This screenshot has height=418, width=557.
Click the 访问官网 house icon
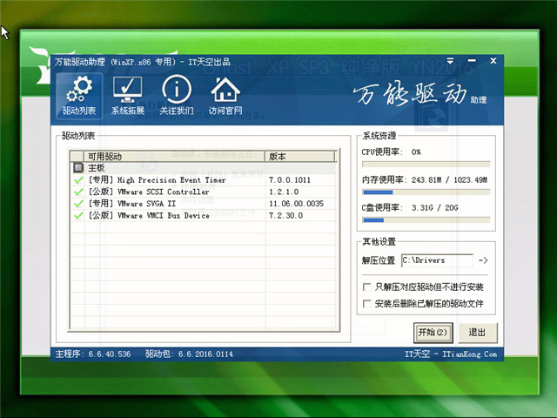225,96
